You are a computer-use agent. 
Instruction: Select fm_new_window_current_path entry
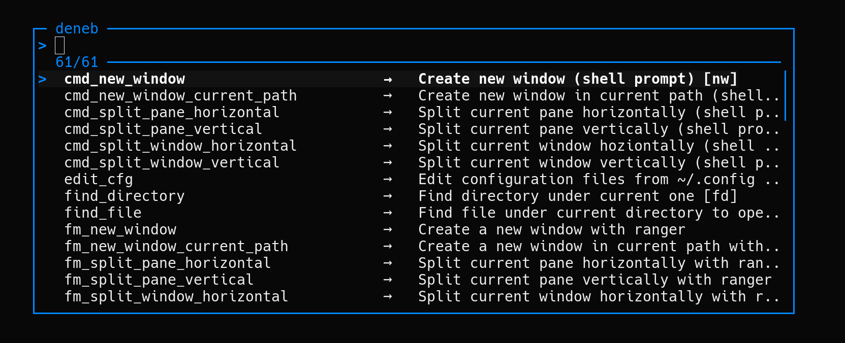(x=176, y=246)
